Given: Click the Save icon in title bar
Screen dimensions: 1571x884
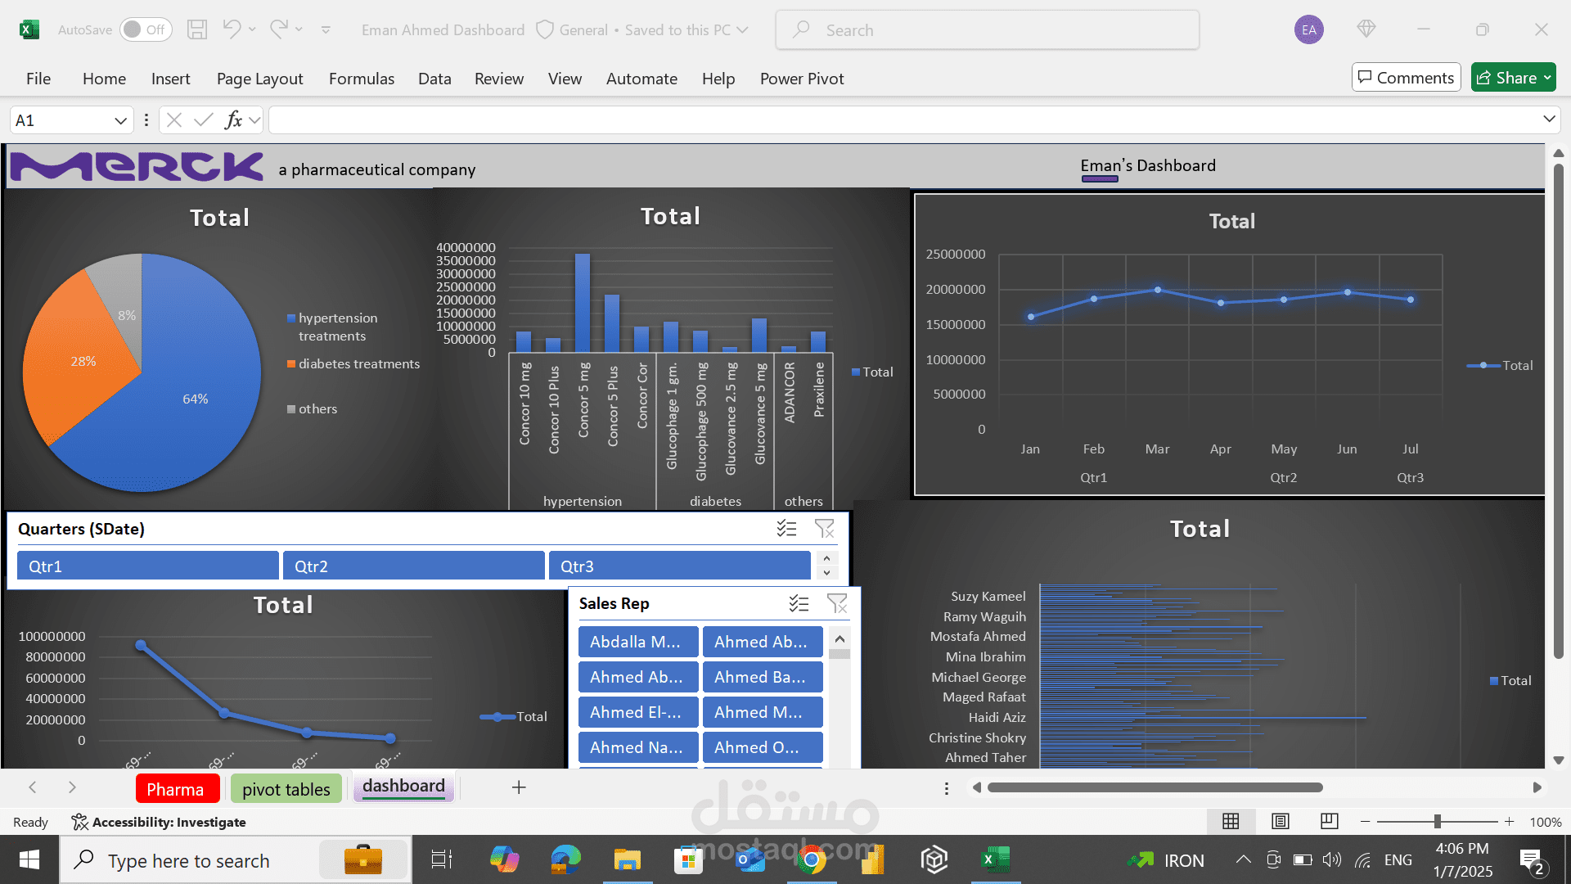Looking at the screenshot, I should coord(197,29).
